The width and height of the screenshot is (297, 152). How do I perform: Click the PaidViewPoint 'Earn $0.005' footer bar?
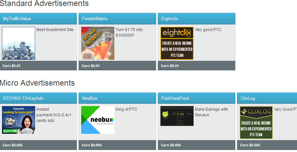coord(196,145)
